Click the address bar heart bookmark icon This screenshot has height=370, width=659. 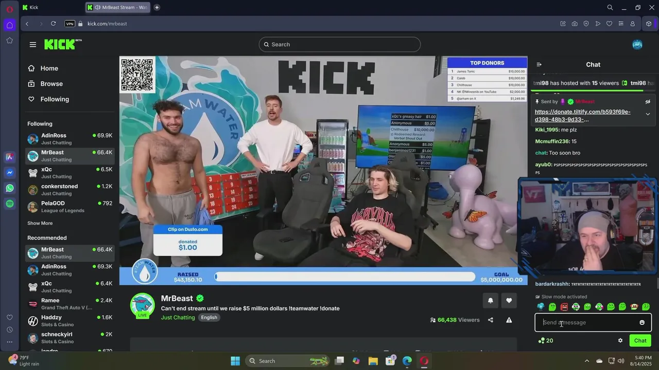609,24
